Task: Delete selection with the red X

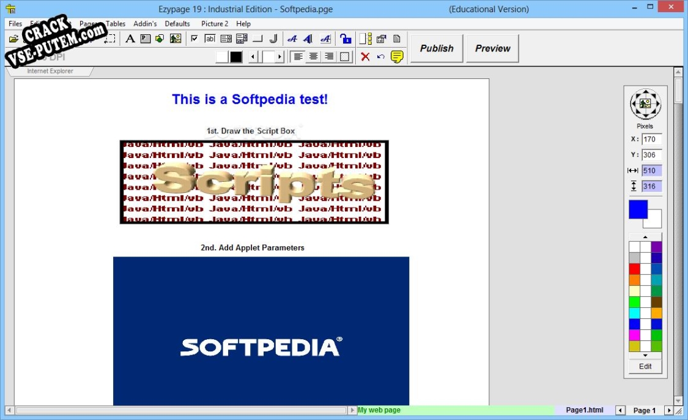Action: 365,57
